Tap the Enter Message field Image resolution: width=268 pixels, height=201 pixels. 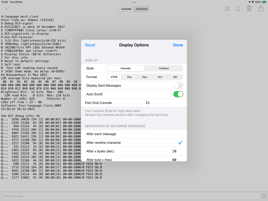[131, 196]
